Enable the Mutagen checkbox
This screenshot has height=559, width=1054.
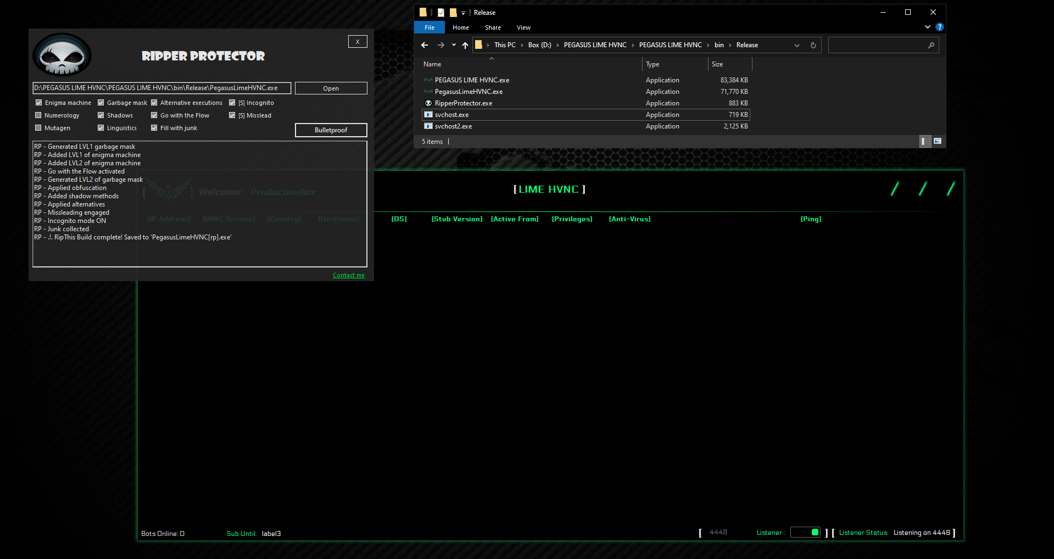click(38, 128)
